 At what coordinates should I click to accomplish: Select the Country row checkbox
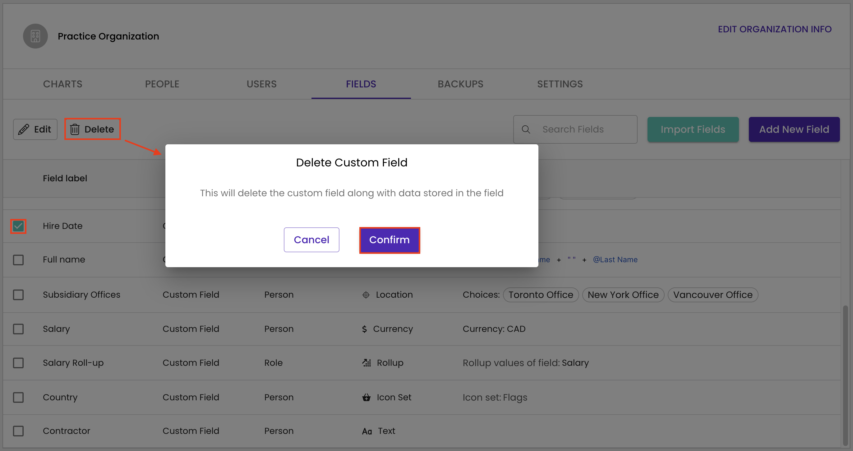pyautogui.click(x=18, y=397)
